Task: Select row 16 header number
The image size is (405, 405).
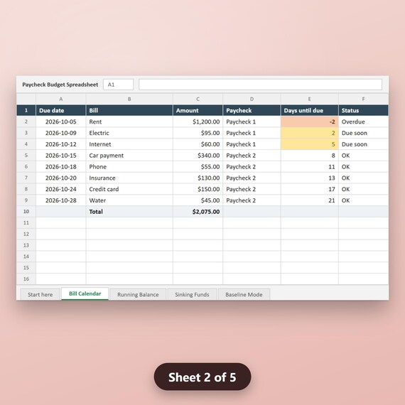Action: coord(26,279)
